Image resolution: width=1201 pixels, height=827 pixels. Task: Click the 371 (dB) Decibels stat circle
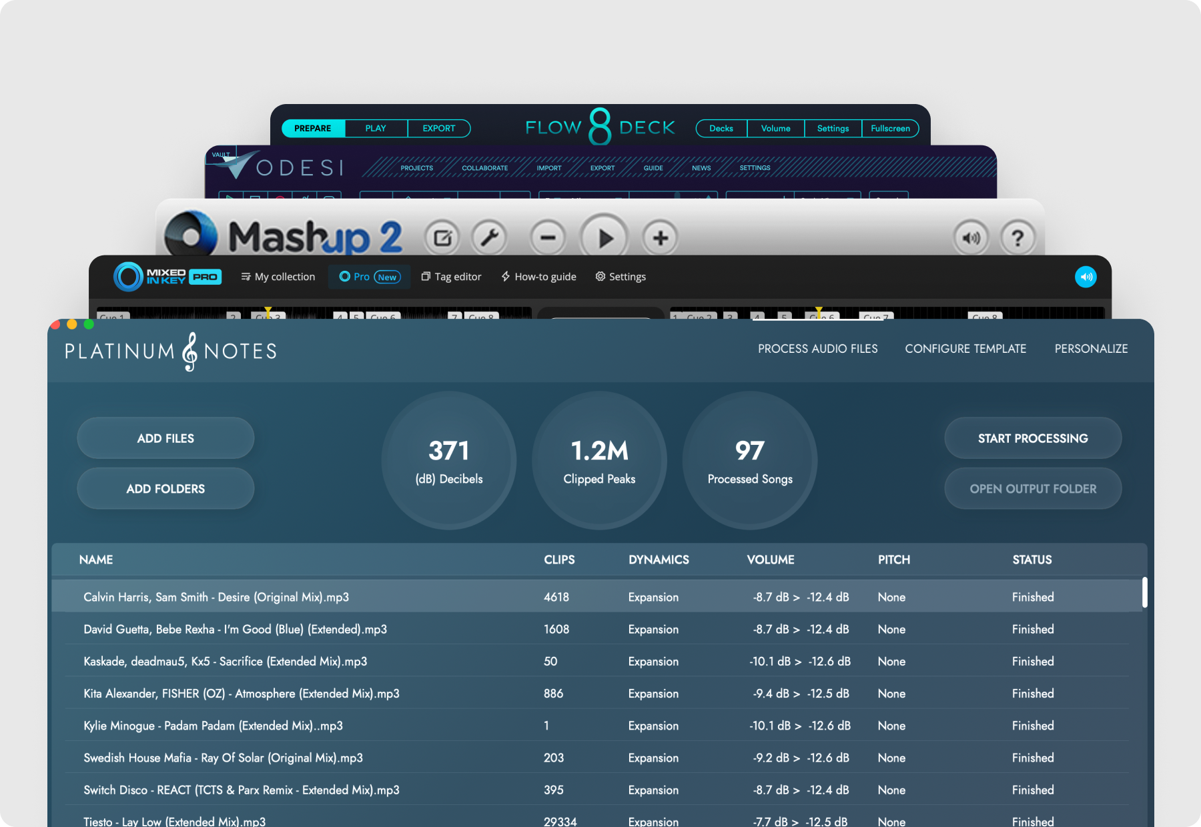tap(449, 460)
